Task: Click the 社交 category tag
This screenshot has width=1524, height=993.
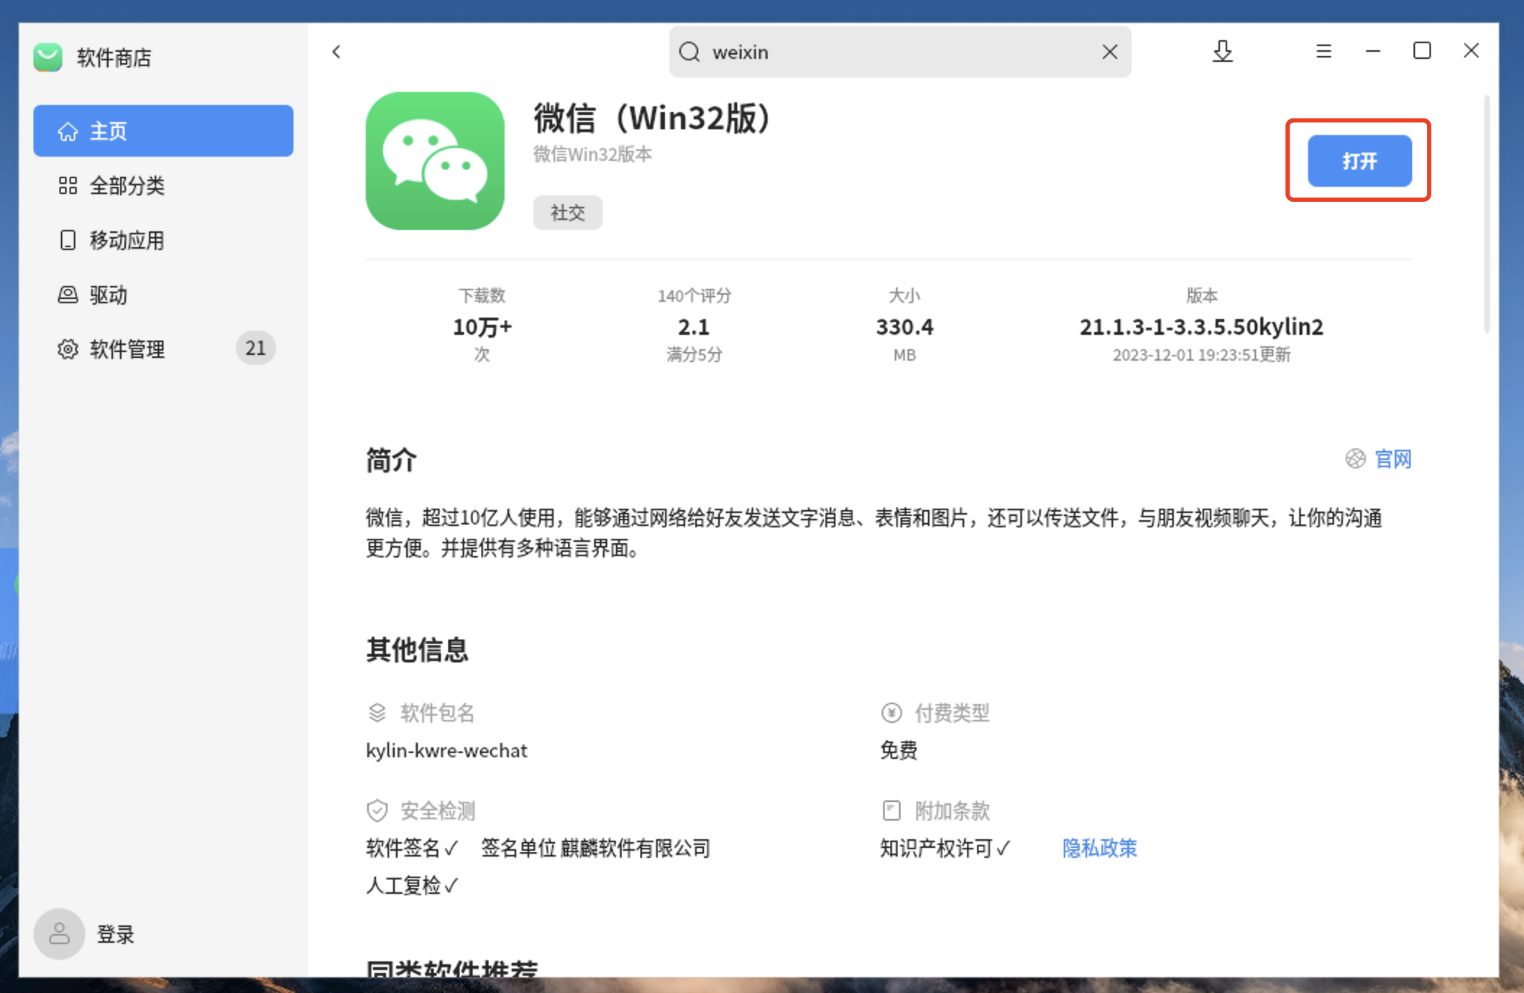Action: (x=567, y=213)
